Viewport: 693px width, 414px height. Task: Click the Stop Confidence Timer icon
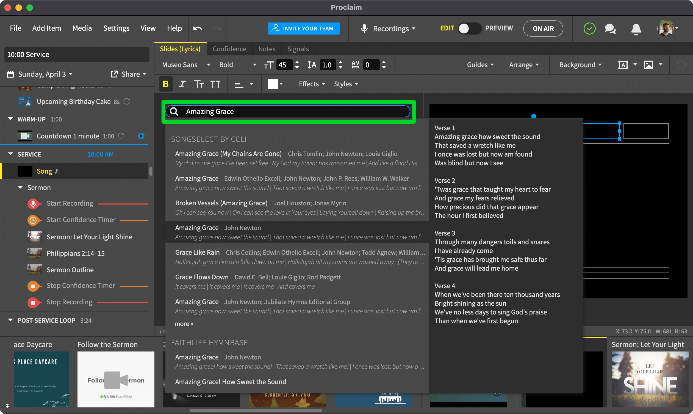pyautogui.click(x=33, y=286)
